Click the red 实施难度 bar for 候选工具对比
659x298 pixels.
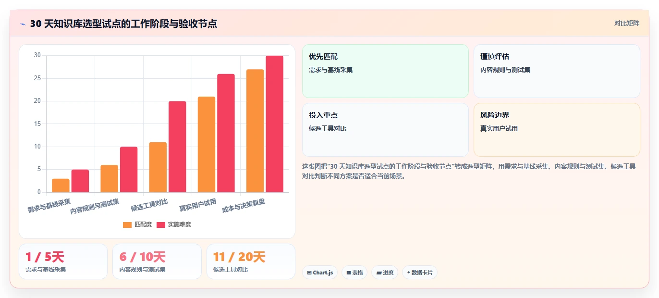click(177, 147)
